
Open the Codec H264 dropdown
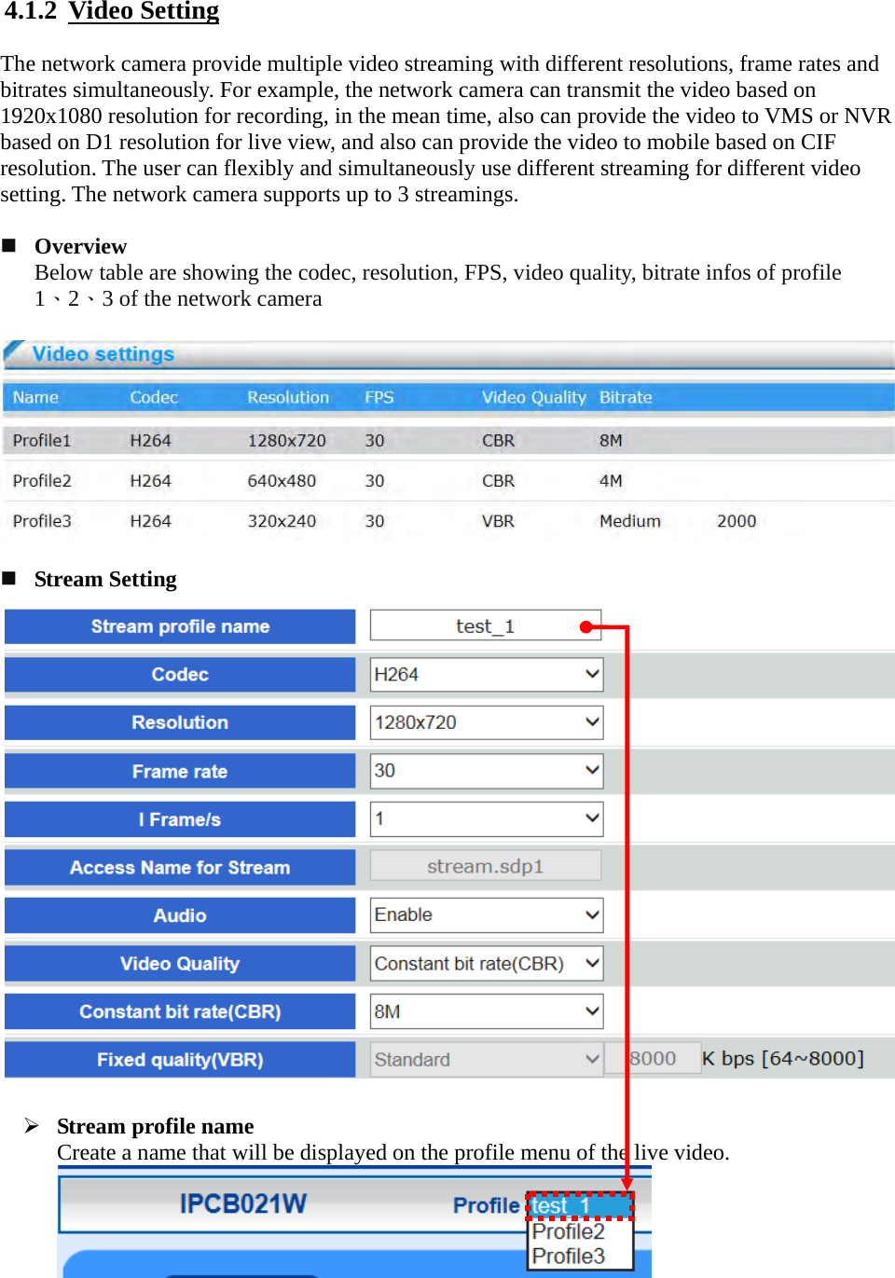(x=486, y=674)
